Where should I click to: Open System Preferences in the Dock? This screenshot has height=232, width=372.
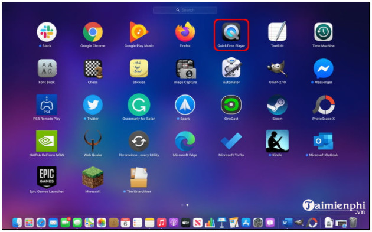click(258, 223)
